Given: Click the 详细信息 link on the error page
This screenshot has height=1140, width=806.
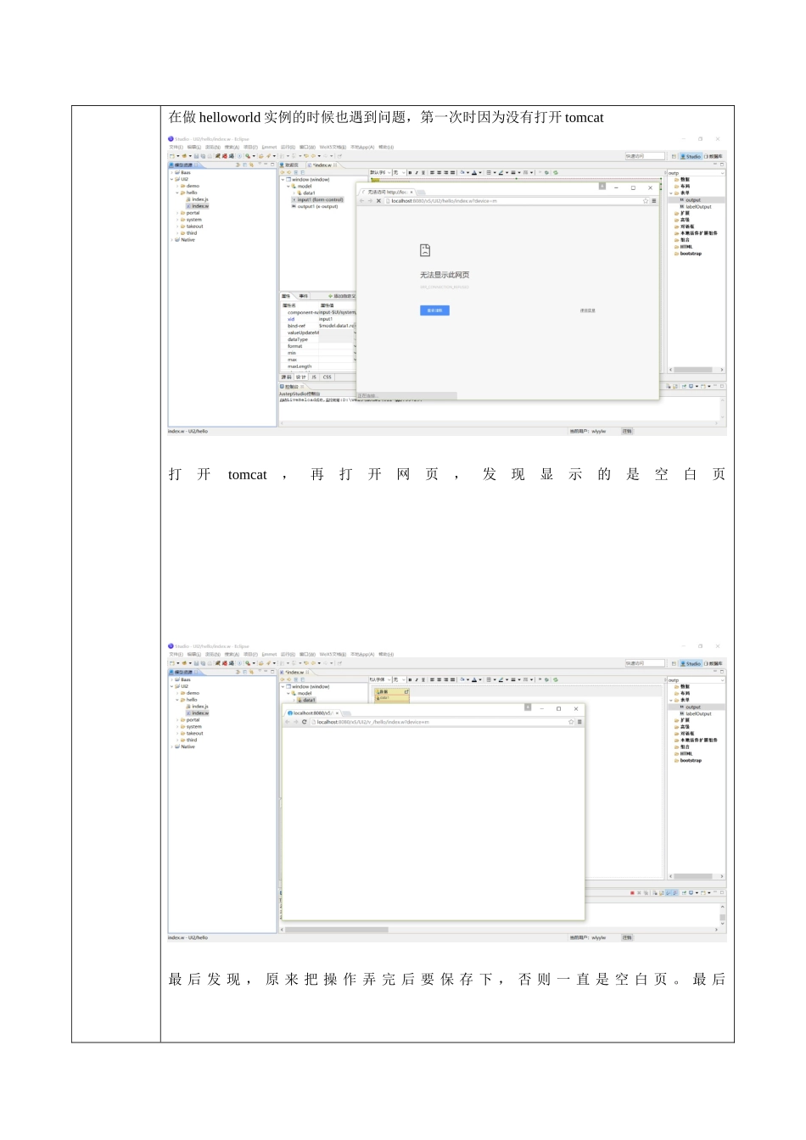Looking at the screenshot, I should tap(587, 310).
